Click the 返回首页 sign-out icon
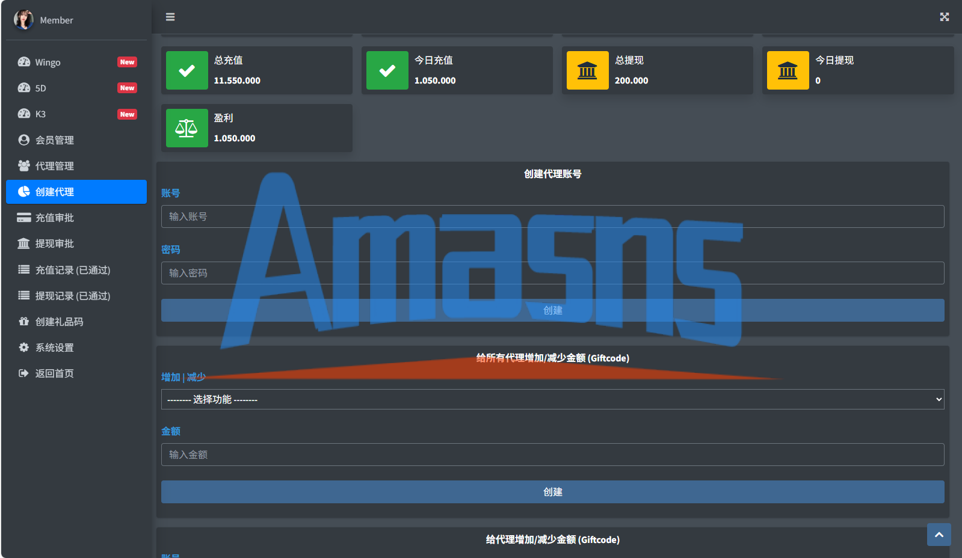Viewport: 962px width, 558px height. [x=24, y=373]
